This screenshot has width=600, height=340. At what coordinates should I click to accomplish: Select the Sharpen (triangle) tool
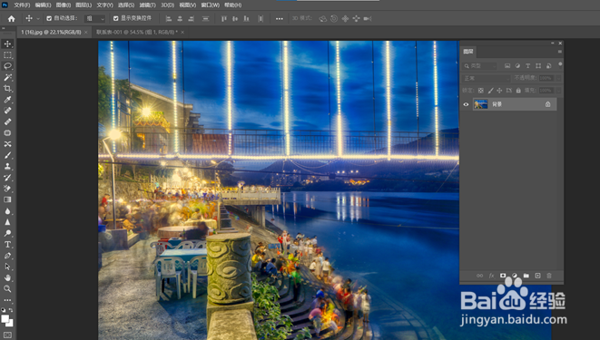click(x=7, y=222)
